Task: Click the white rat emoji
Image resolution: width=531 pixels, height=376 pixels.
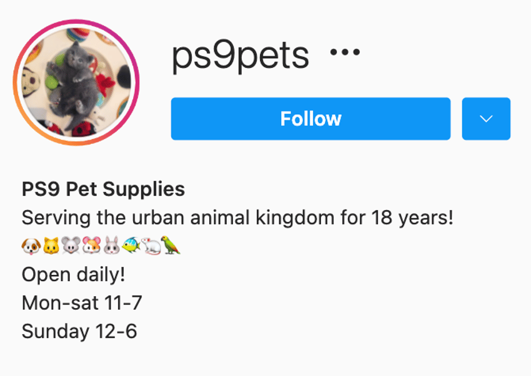Action: 151,246
